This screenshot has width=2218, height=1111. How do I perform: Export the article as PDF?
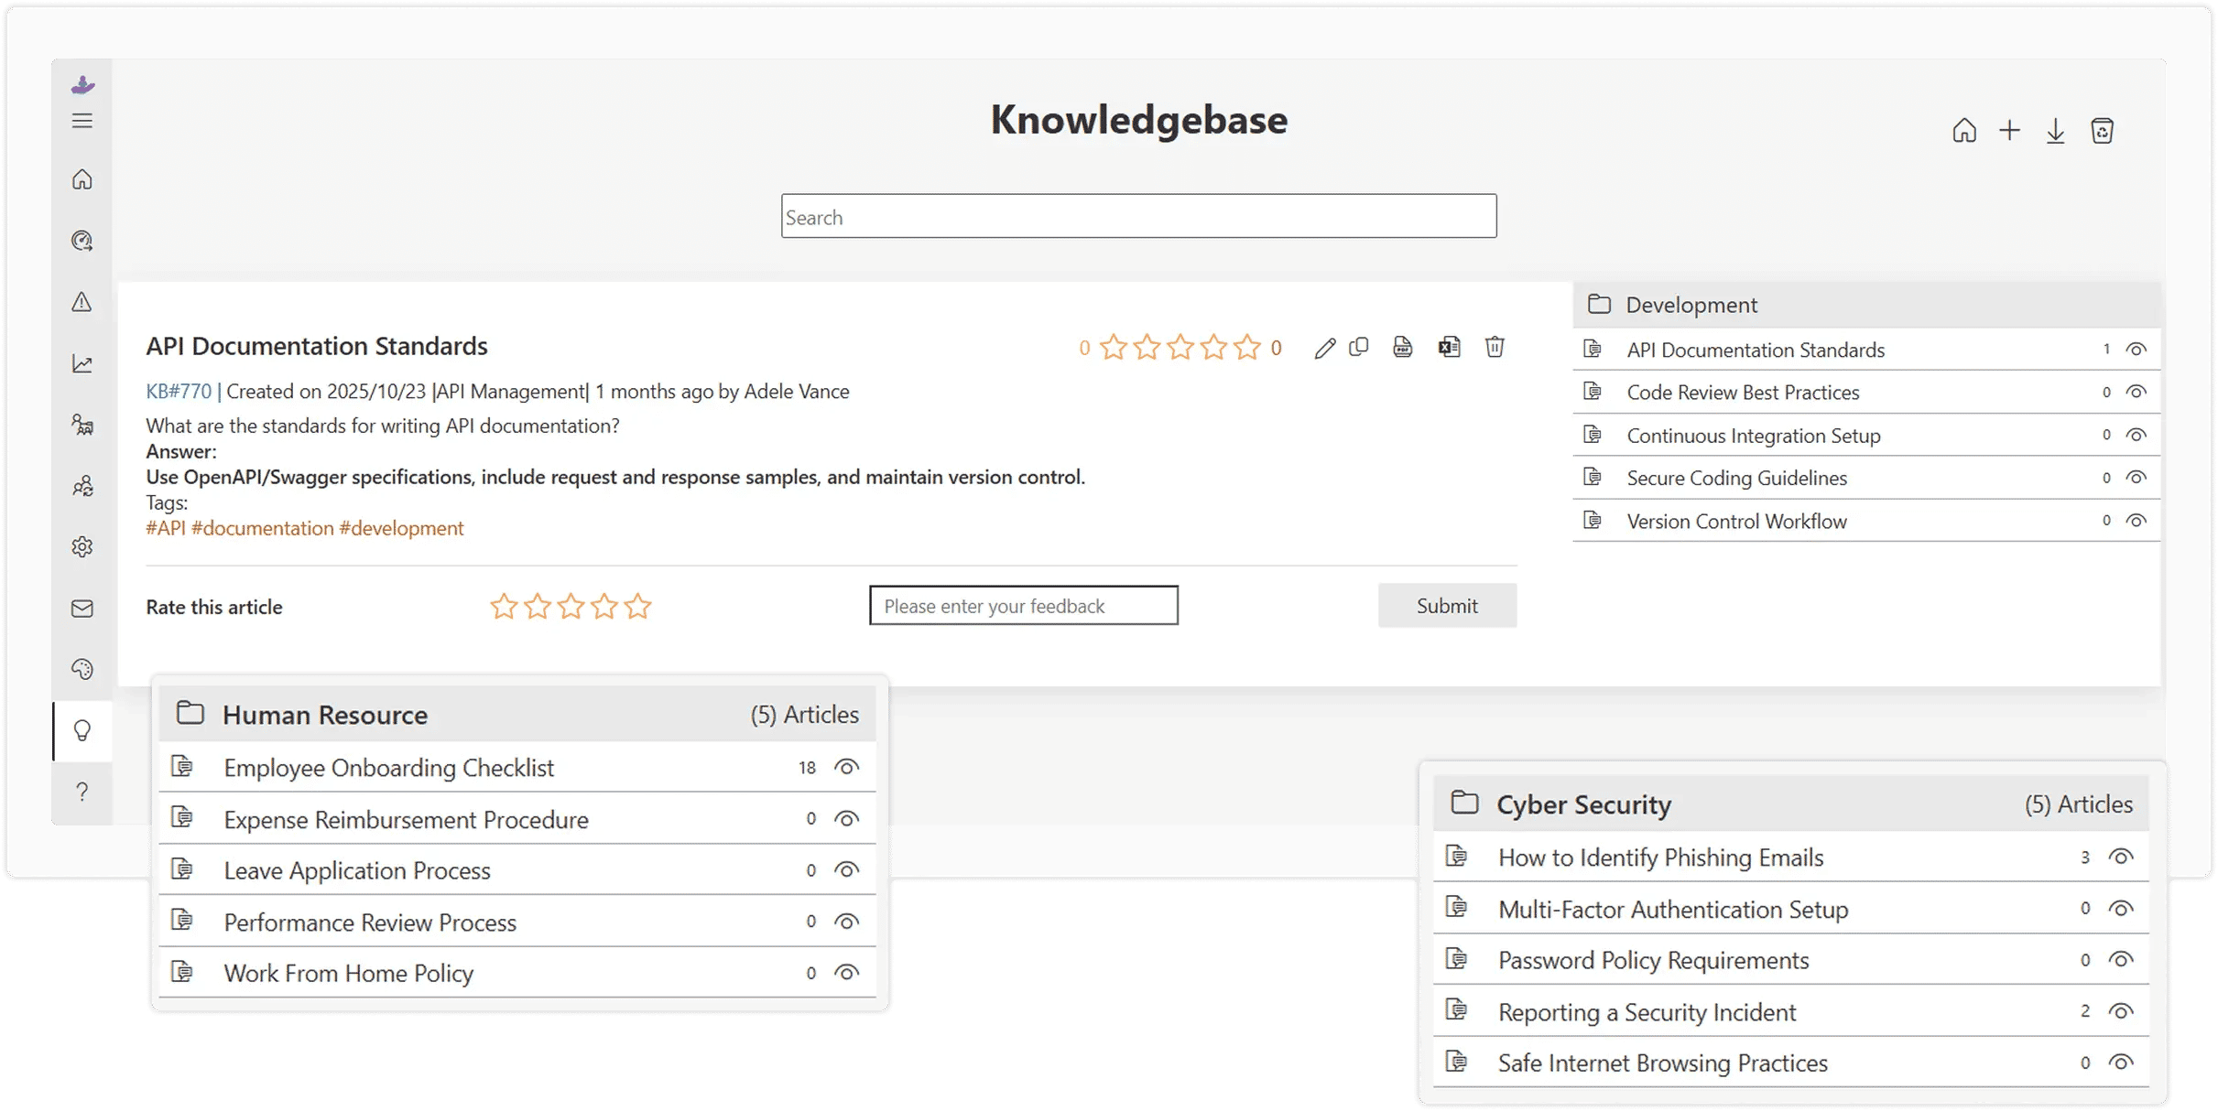click(x=1404, y=348)
